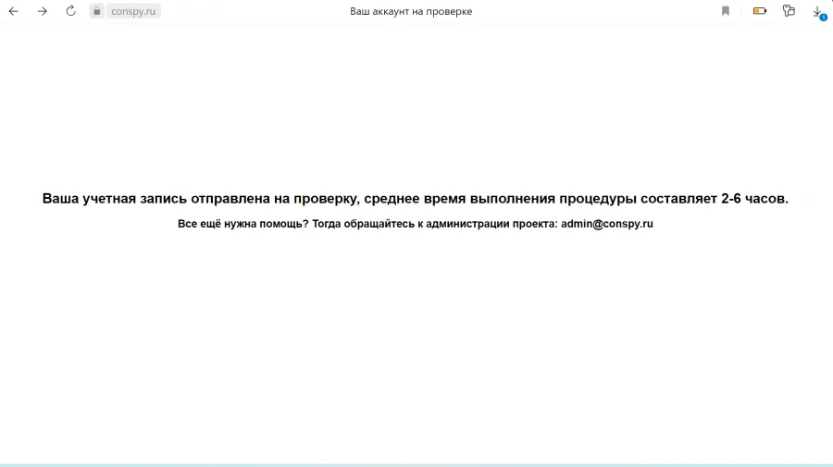Open the downloads panel
833x467 pixels.
[x=818, y=12]
